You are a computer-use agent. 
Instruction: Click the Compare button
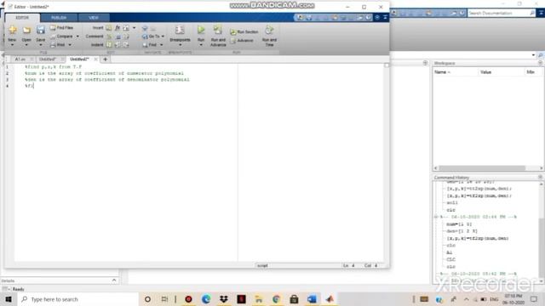[61, 36]
